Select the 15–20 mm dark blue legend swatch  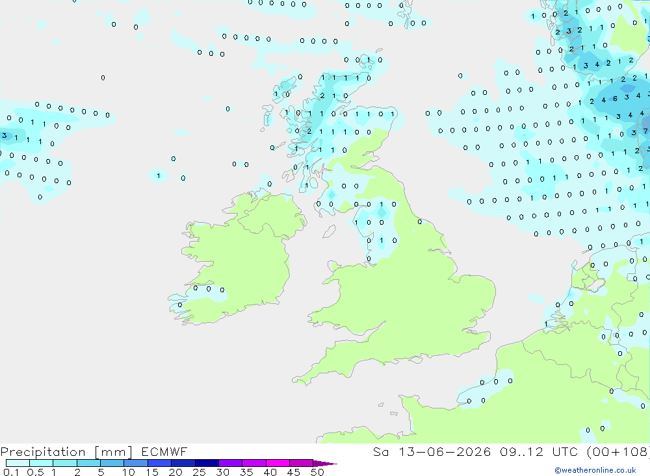159,463
